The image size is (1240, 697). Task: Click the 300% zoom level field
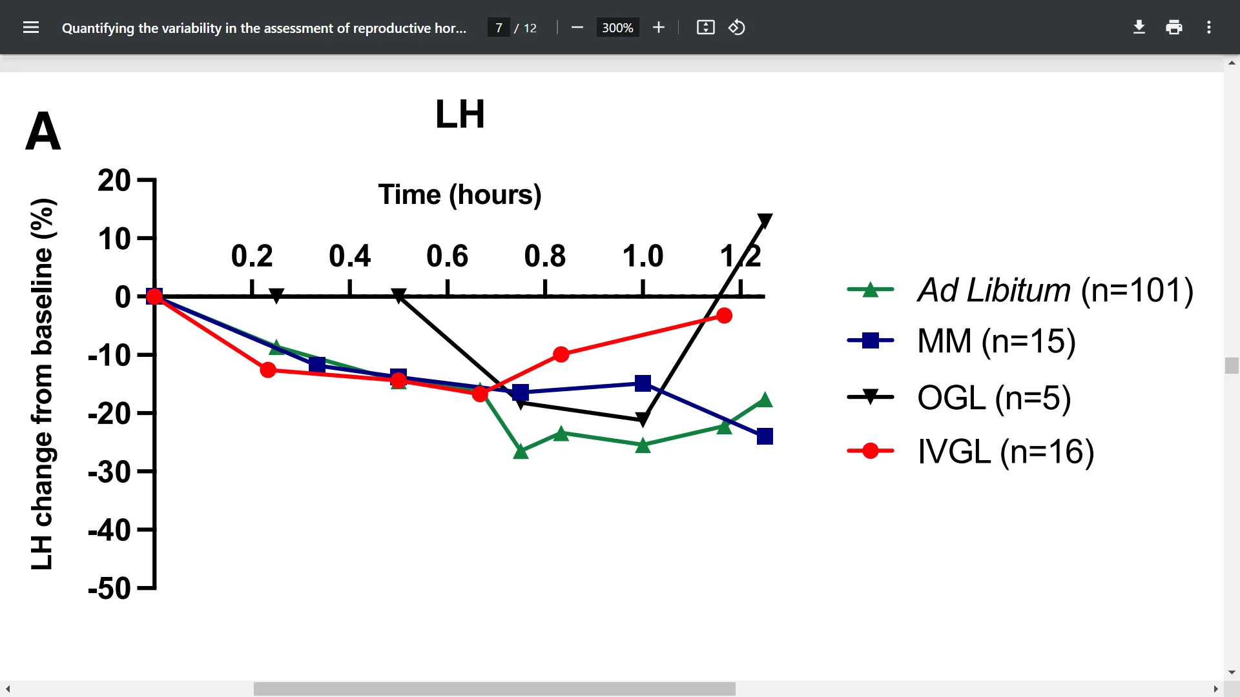tap(617, 28)
